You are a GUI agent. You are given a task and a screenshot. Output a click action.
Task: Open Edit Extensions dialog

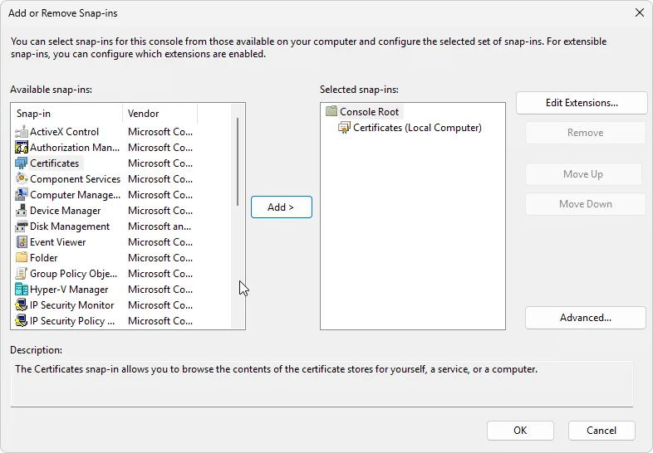click(582, 103)
